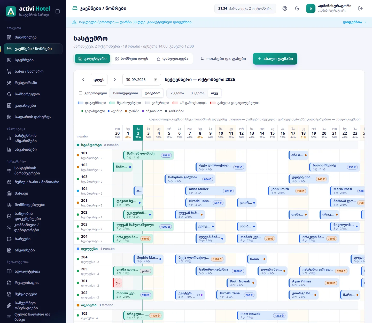Click the 30.09.2026 date input field
The image size is (372, 323).
(x=142, y=80)
